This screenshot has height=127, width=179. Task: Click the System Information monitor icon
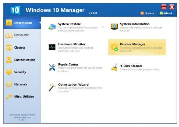click(114, 27)
